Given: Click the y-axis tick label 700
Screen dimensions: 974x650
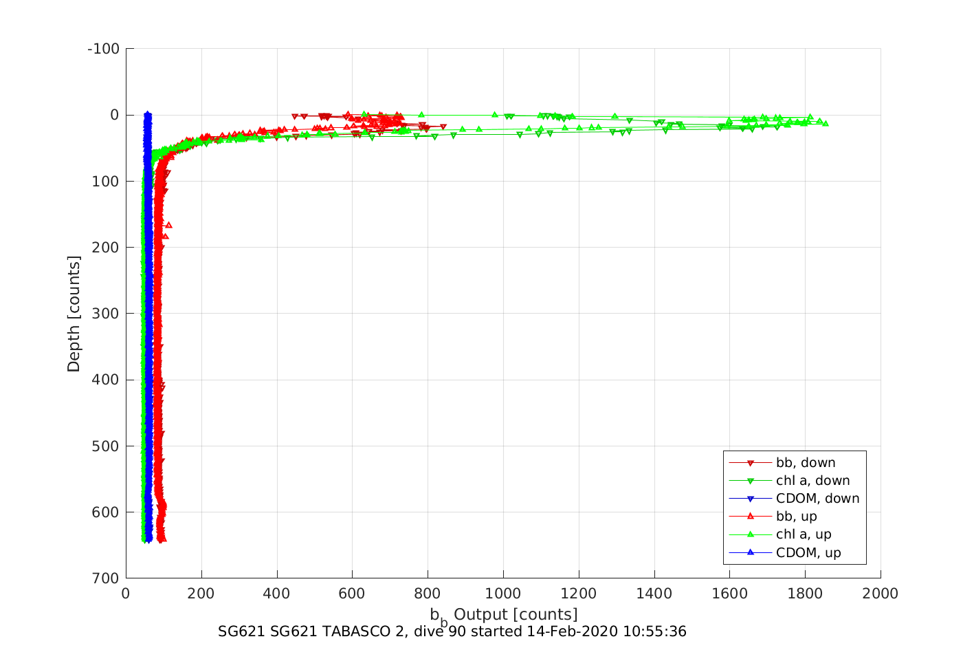Looking at the screenshot, I should [x=106, y=578].
